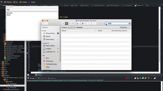The width and height of the screenshot is (163, 91).
Task: Select build.xml in Package Explorer
Action: [9, 44]
